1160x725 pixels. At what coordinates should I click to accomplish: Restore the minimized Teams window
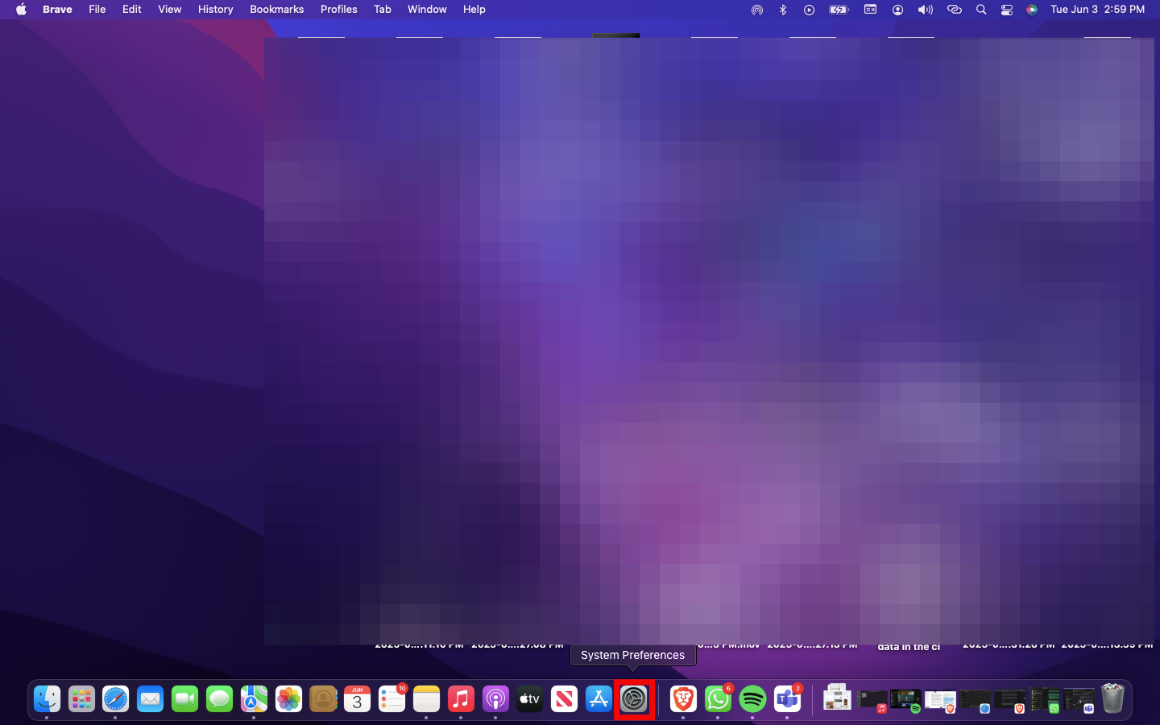click(1079, 700)
